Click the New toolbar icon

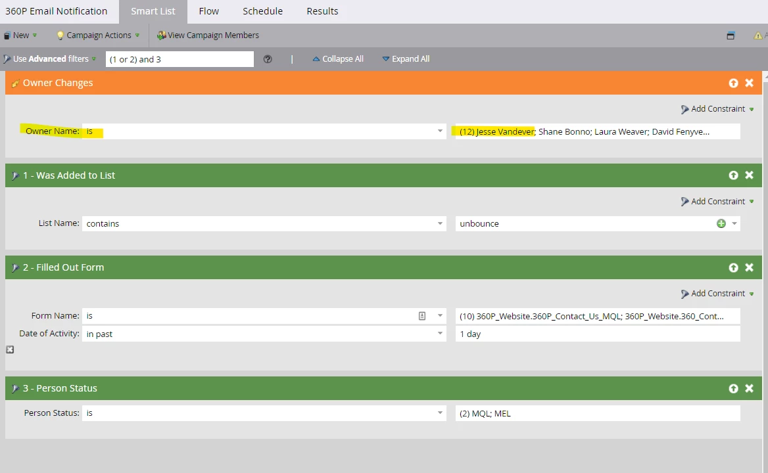[x=7, y=35]
